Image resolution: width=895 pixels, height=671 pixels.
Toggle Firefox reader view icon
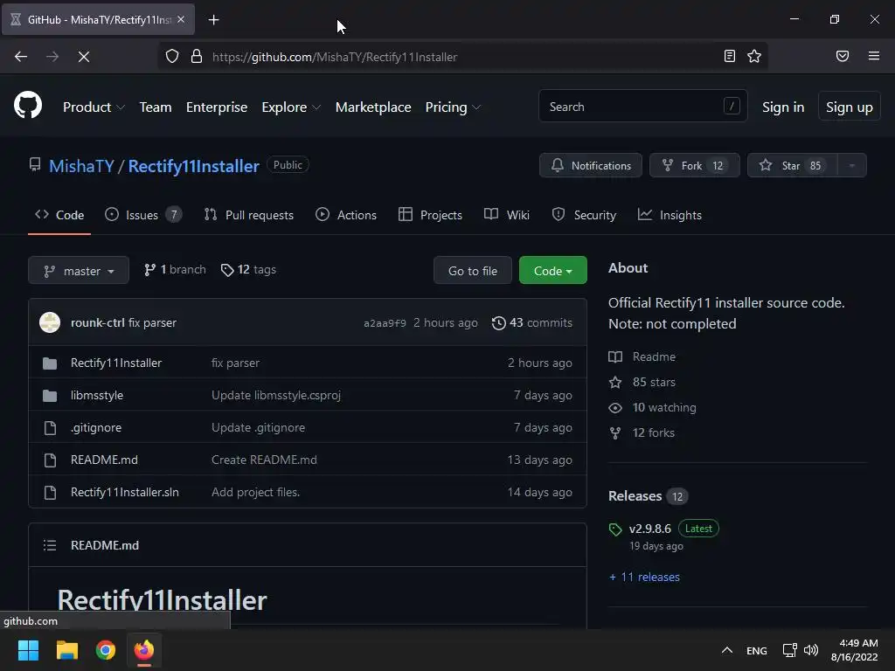[730, 56]
